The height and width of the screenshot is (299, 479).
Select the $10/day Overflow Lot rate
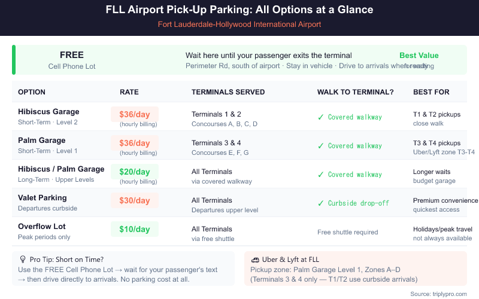tap(135, 229)
